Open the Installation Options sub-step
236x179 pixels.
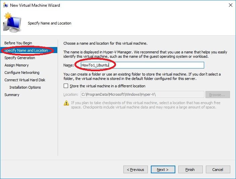click(x=25, y=87)
